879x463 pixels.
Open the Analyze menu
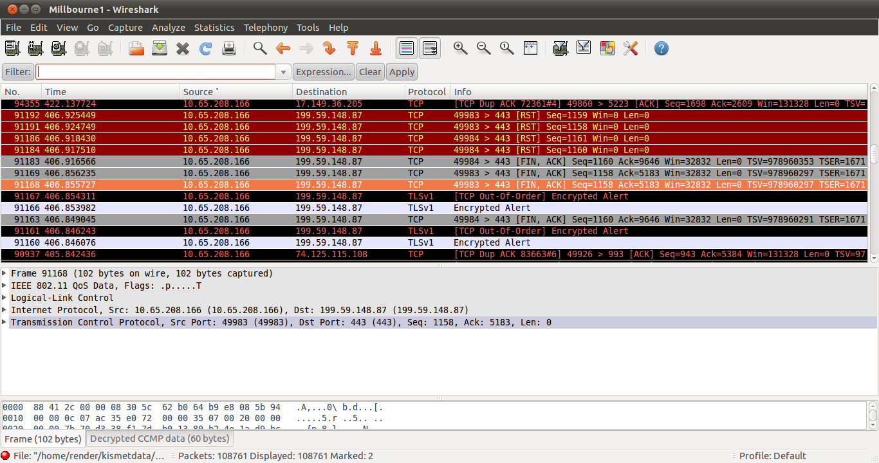(x=169, y=28)
